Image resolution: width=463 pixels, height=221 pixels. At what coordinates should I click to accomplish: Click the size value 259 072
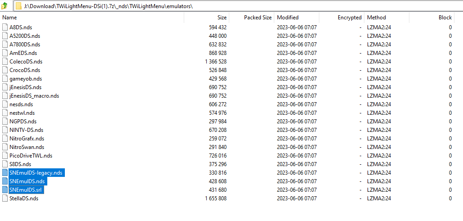(218, 139)
